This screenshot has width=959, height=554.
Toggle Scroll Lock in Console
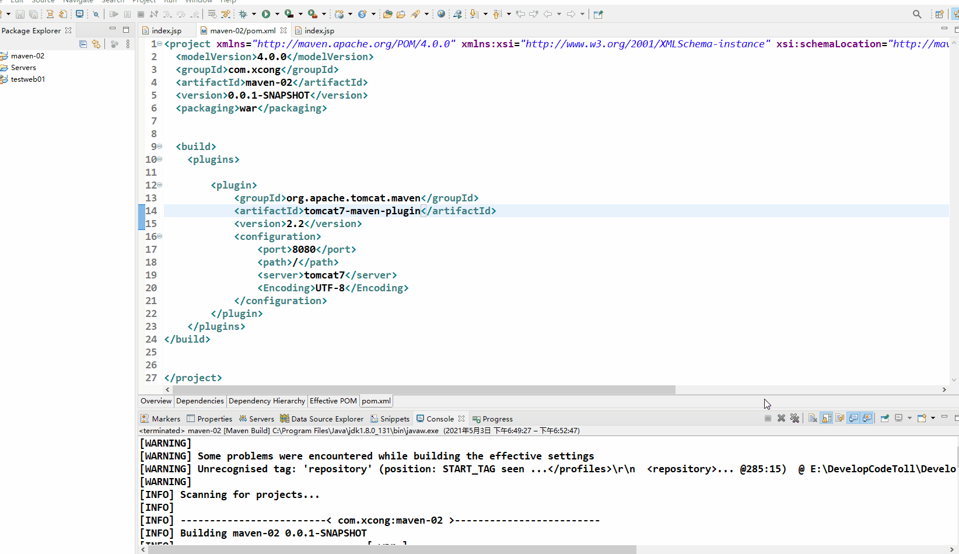[x=827, y=418]
